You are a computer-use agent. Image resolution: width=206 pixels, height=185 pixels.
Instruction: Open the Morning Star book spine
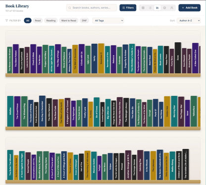tap(174, 111)
